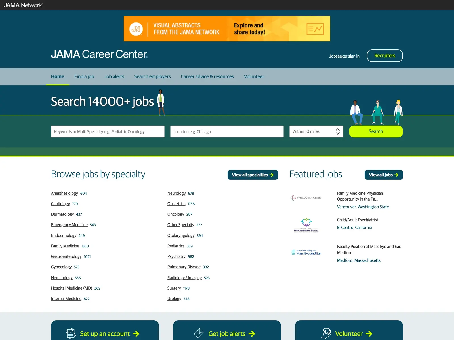Browse Neurology jobs link
The height and width of the screenshot is (340, 454).
(x=176, y=193)
